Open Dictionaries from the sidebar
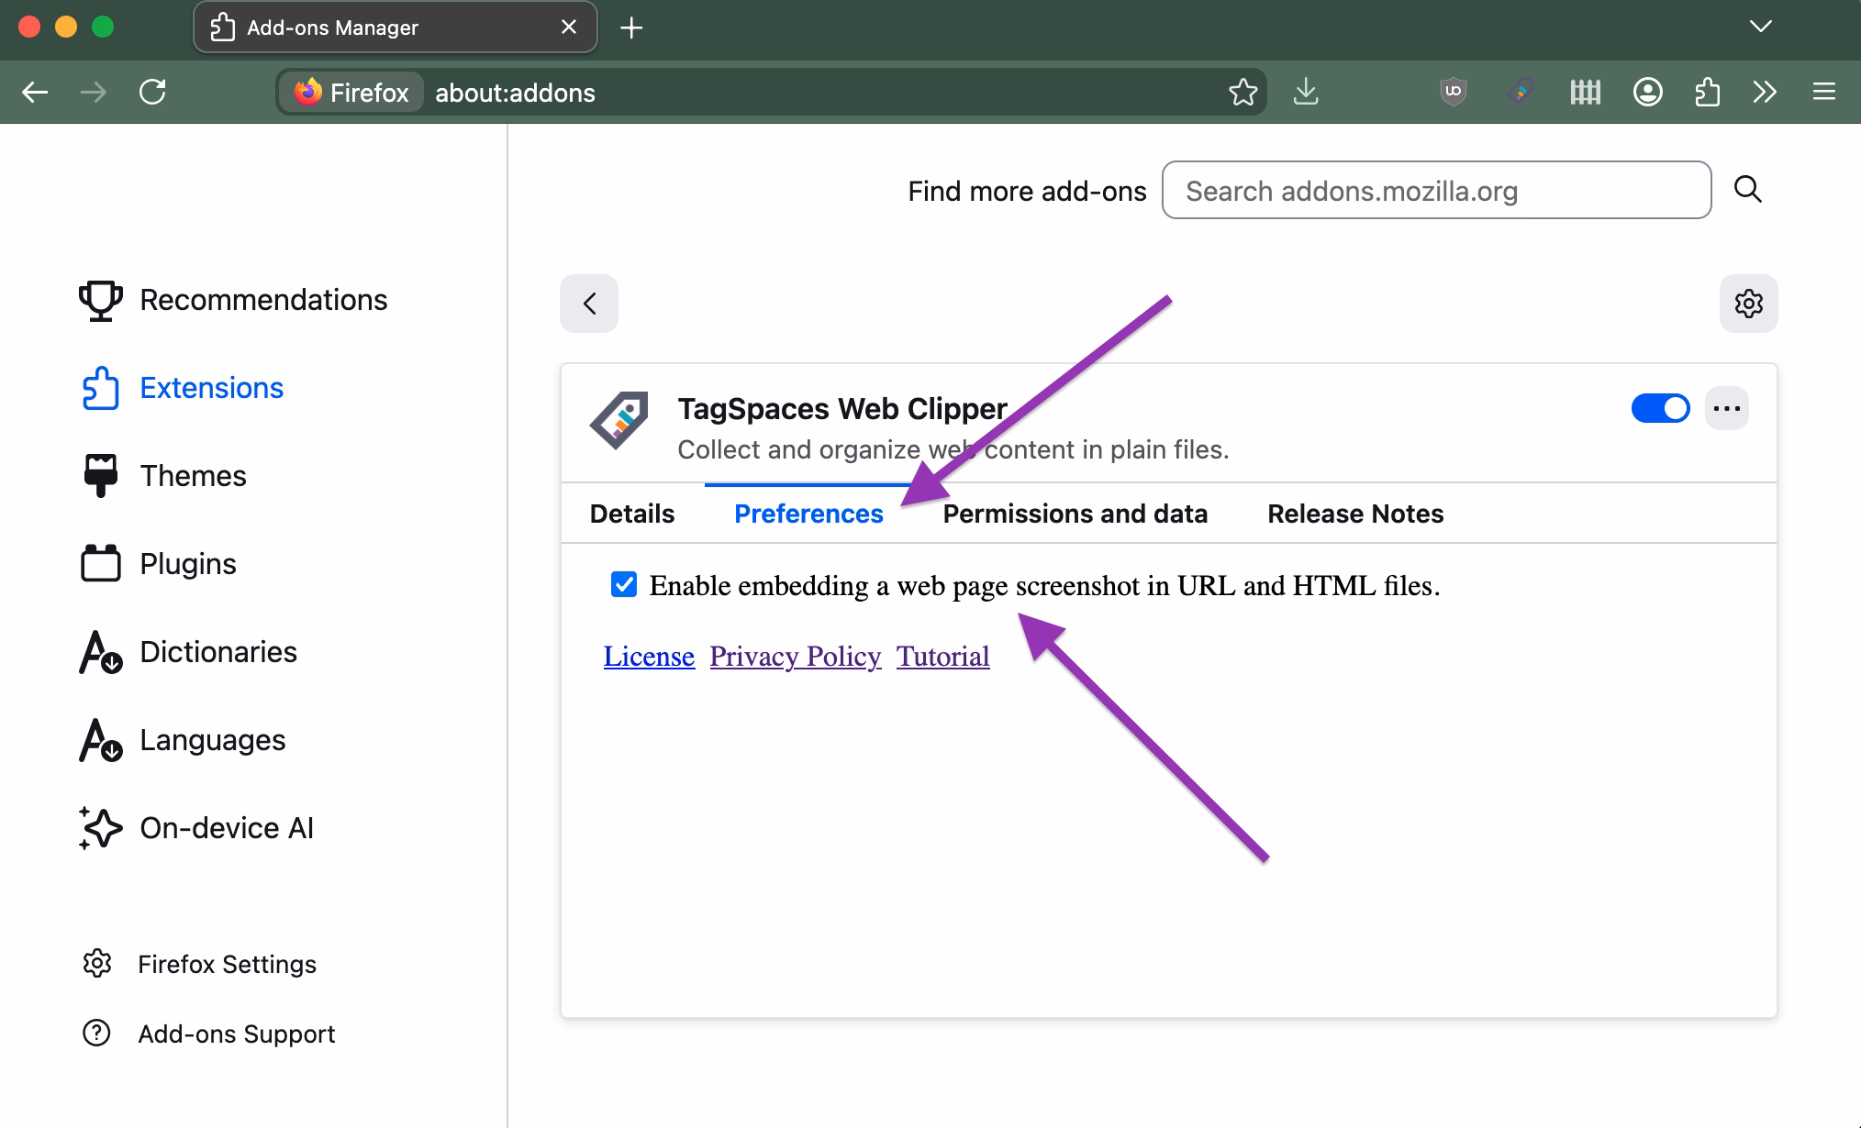 (217, 652)
